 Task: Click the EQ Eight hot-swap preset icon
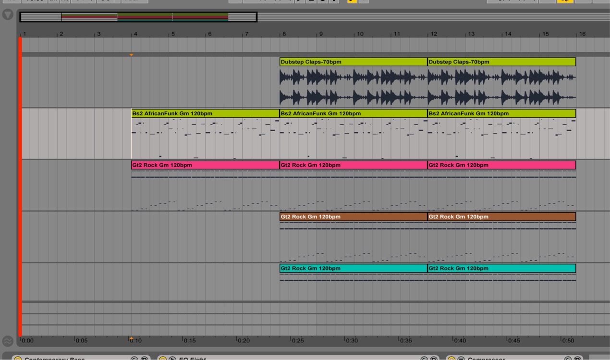(424, 358)
